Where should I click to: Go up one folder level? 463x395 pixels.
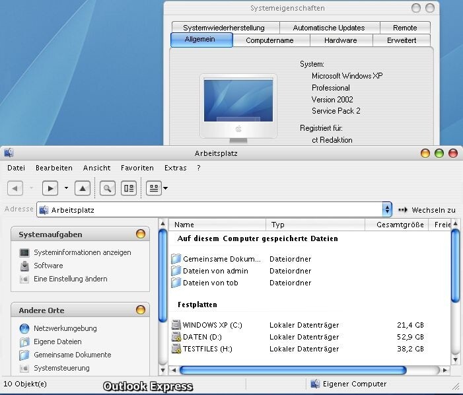click(x=83, y=188)
